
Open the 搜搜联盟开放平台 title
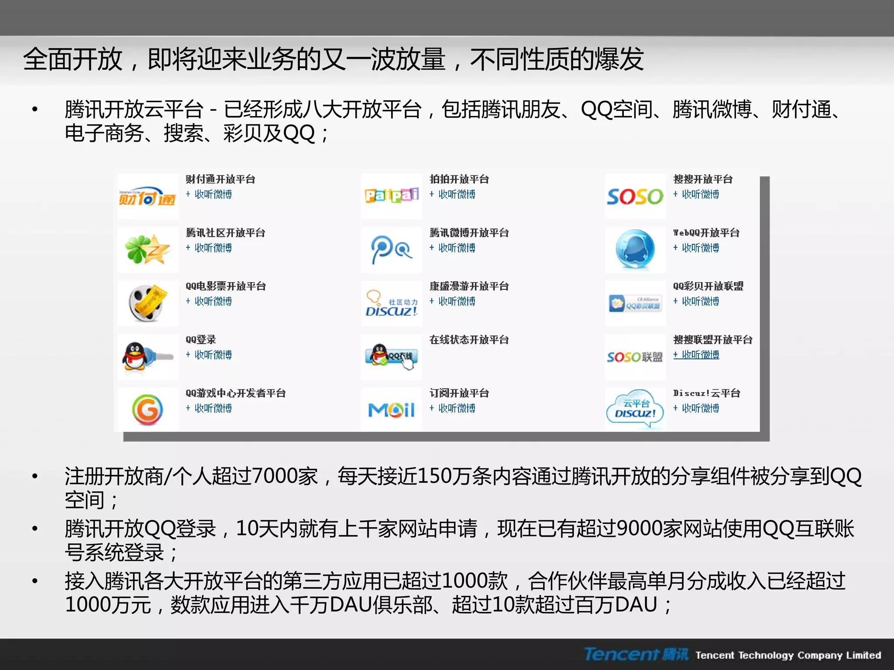click(713, 340)
